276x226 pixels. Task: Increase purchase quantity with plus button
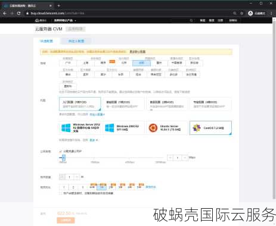coord(77,177)
